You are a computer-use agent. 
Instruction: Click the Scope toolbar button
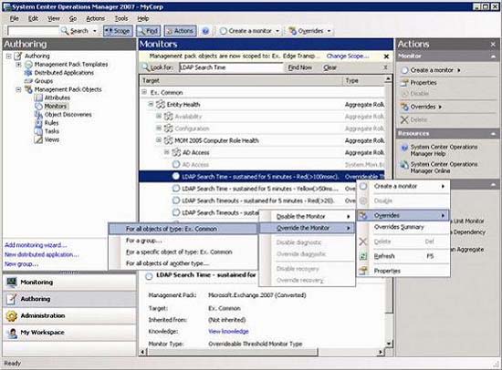[118, 31]
